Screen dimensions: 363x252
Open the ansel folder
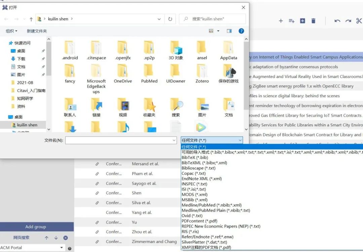click(202, 50)
